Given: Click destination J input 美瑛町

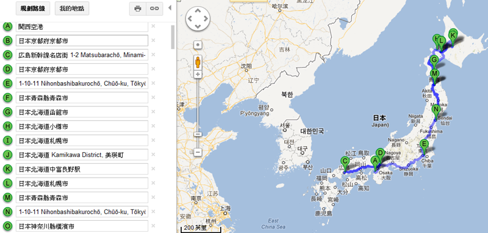Looking at the screenshot, I should point(82,155).
